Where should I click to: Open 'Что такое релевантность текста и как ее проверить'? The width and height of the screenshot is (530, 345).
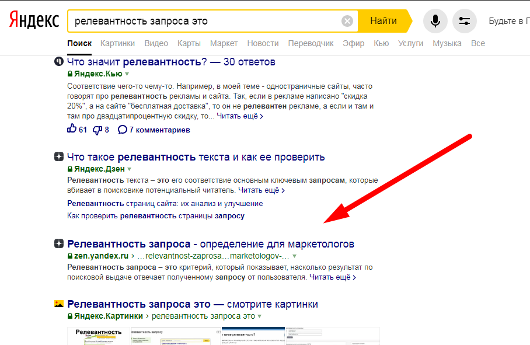(x=196, y=157)
